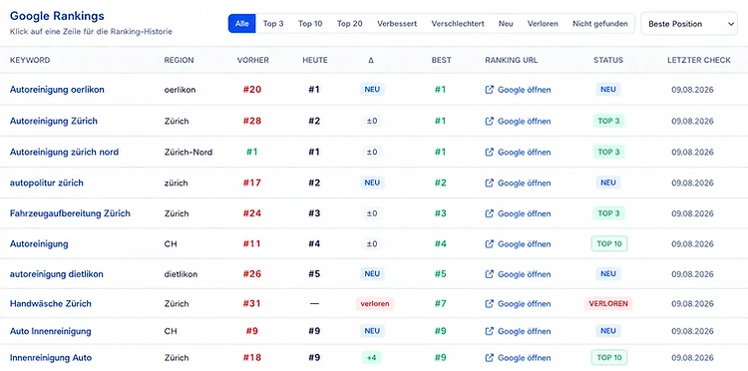
Task: Click the VORHER column header
Action: pos(253,60)
